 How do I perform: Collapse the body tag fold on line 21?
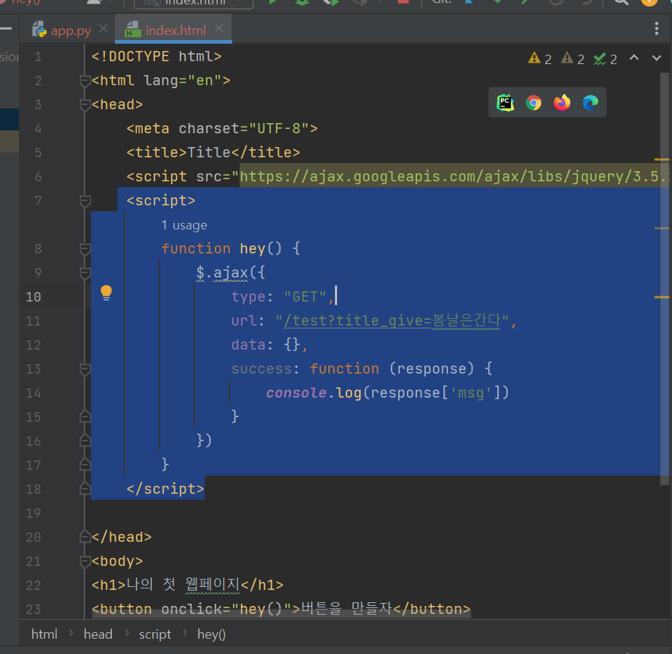(85, 561)
